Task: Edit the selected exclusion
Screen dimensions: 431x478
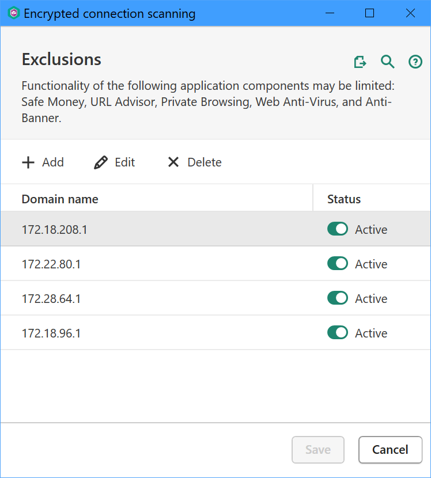Action: pos(115,162)
